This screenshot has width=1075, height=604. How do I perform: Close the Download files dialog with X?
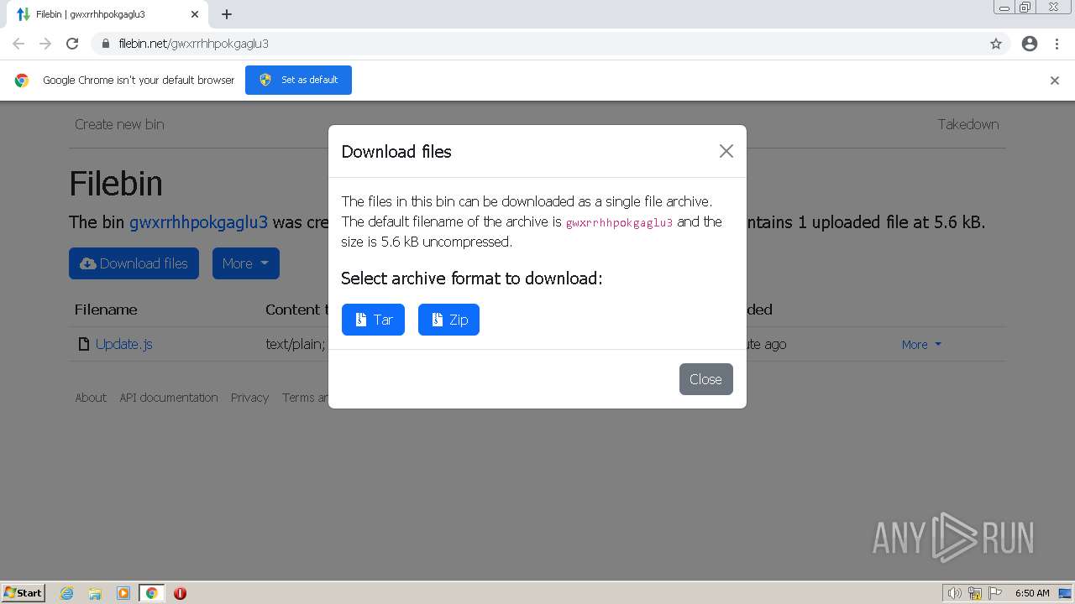726,151
